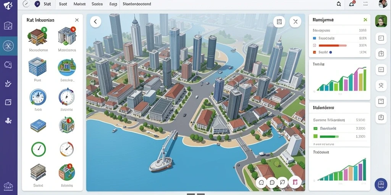The image size is (391, 195).
Task: Click the red progress bar in stats
Action: [x=333, y=46]
